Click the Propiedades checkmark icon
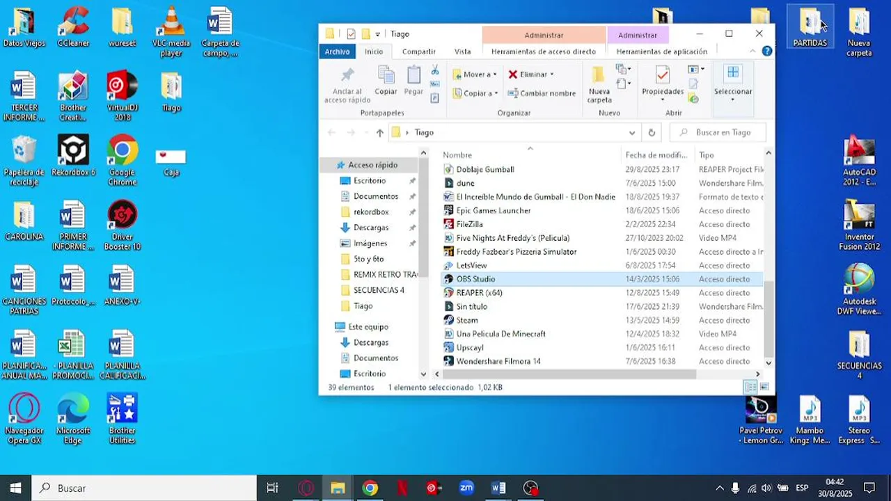This screenshot has width=891, height=501. [663, 75]
